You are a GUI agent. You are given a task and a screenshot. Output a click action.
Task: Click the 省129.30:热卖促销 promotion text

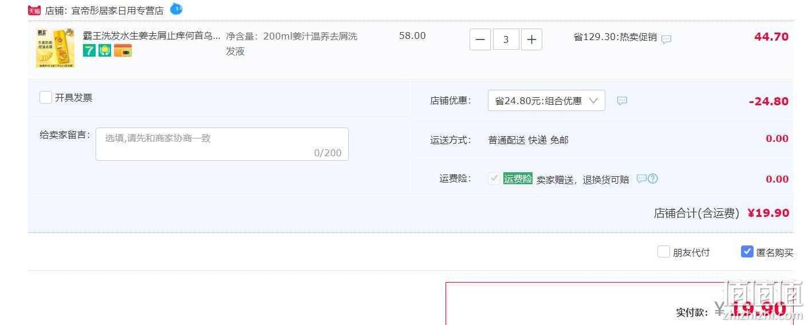pyautogui.click(x=615, y=37)
